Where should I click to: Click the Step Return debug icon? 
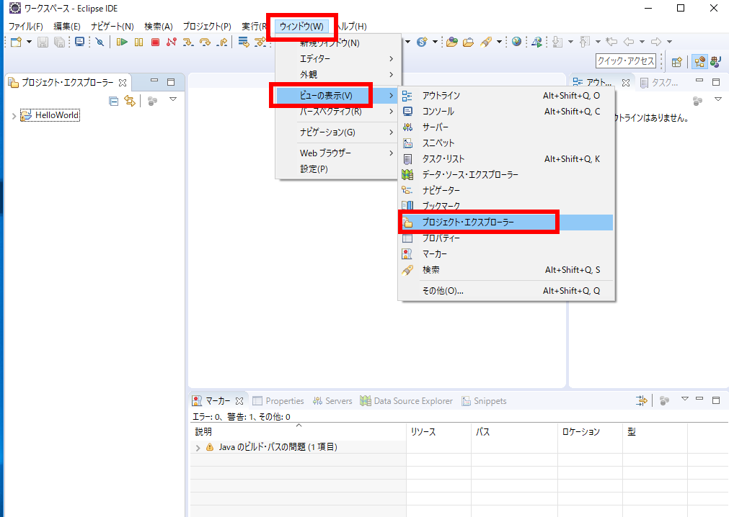[x=222, y=42]
